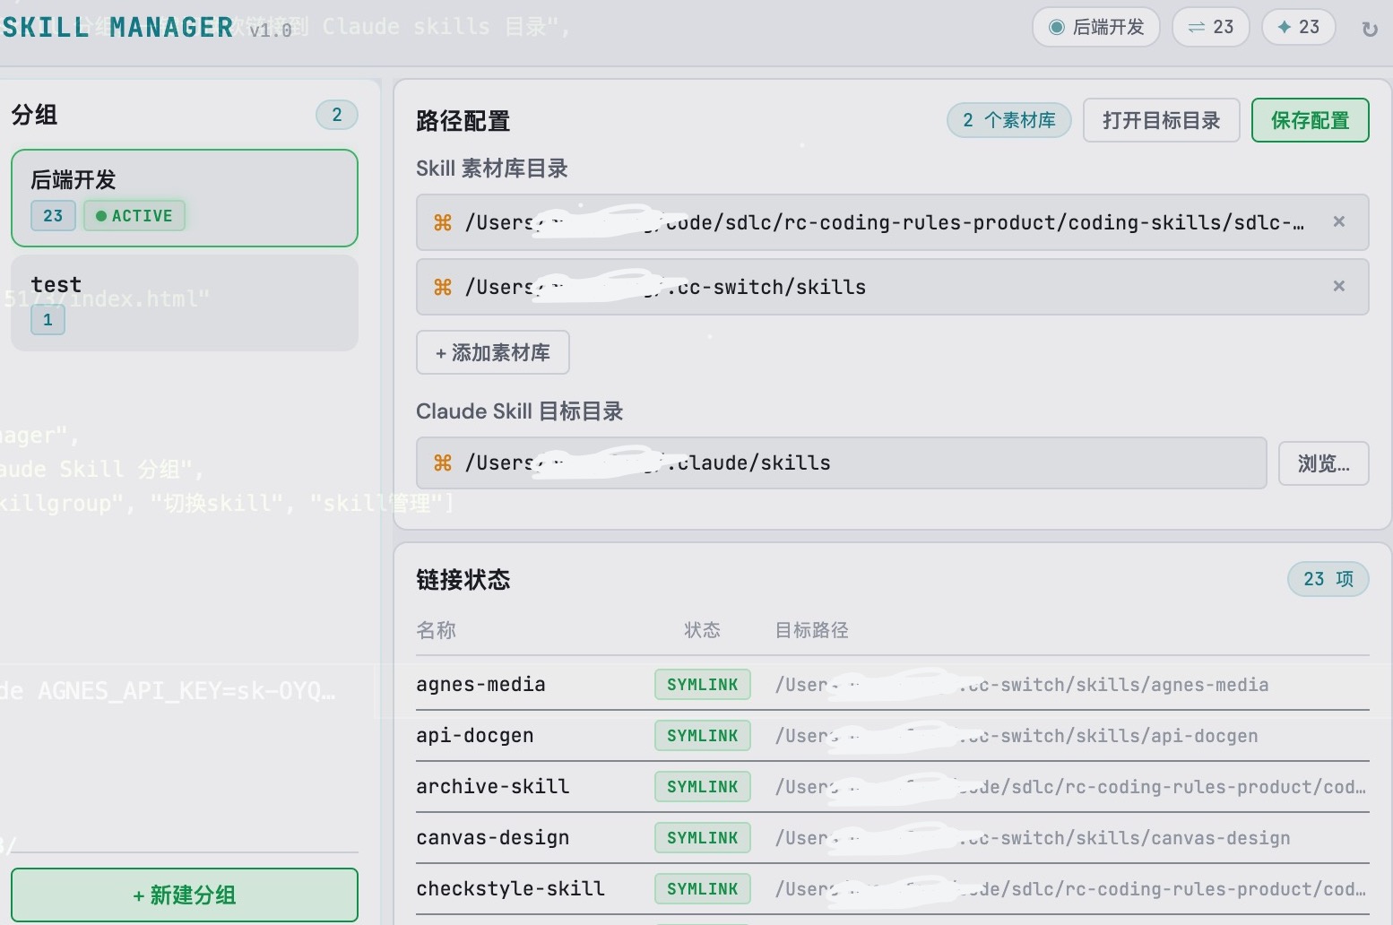This screenshot has width=1393, height=925.
Task: Click the 状态 column header
Action: (x=703, y=630)
